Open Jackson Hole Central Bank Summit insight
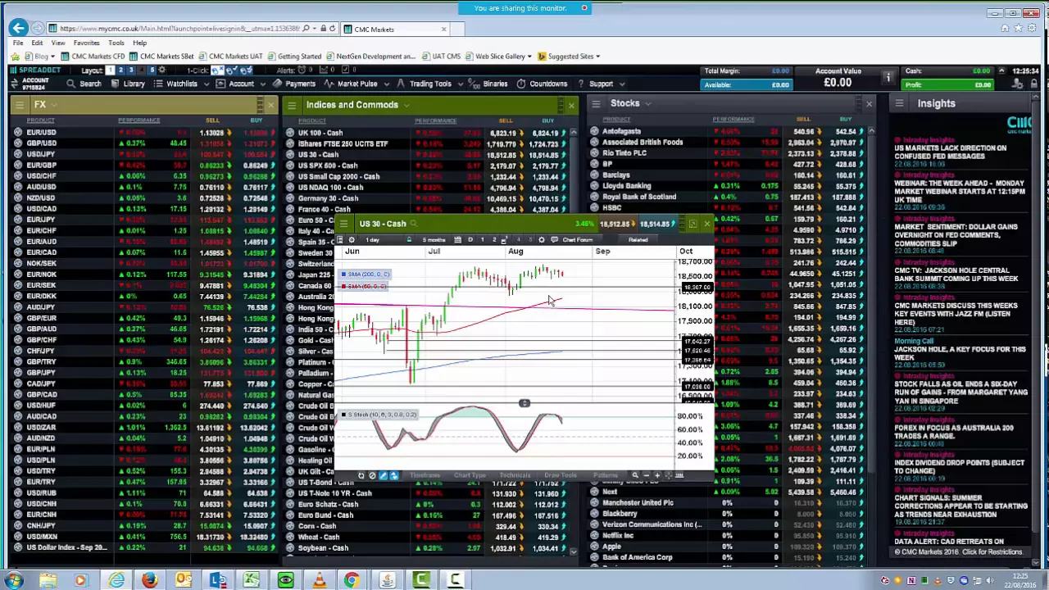The width and height of the screenshot is (1049, 590). [956, 275]
